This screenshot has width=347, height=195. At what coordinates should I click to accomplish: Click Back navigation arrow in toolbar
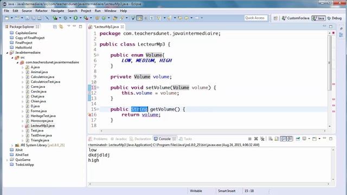(x=187, y=18)
